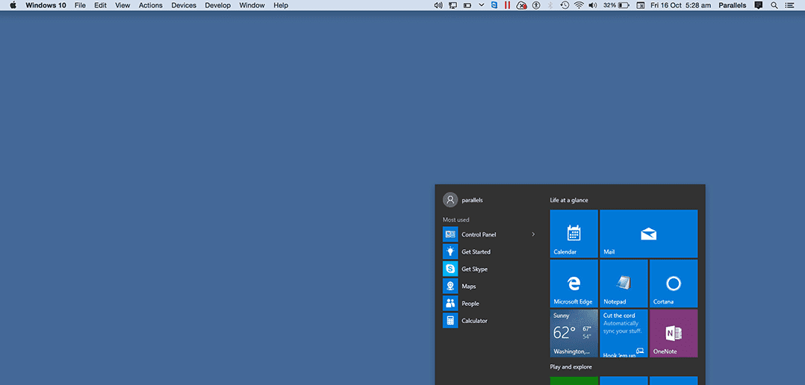
Task: Open Maps from the Most used list
Action: [x=489, y=286]
